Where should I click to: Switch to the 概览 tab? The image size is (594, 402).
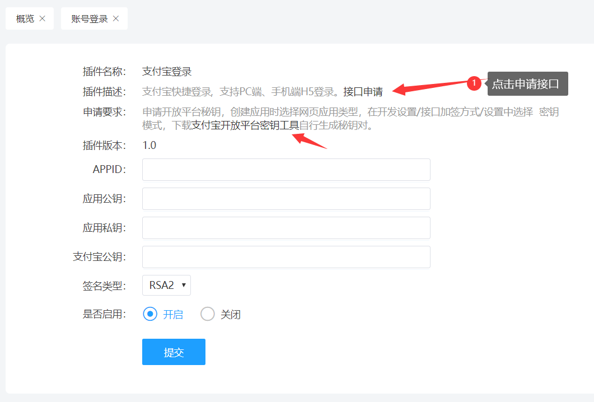(25, 18)
